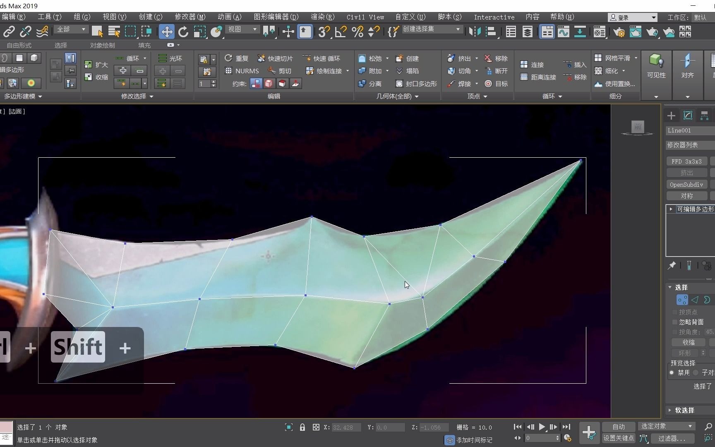Open the 渲染(R) menu

[x=322, y=17]
